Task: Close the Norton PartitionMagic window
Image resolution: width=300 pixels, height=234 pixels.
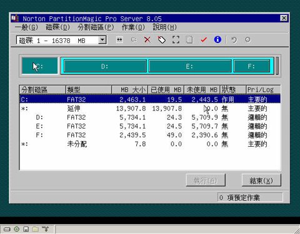Action: (x=284, y=18)
